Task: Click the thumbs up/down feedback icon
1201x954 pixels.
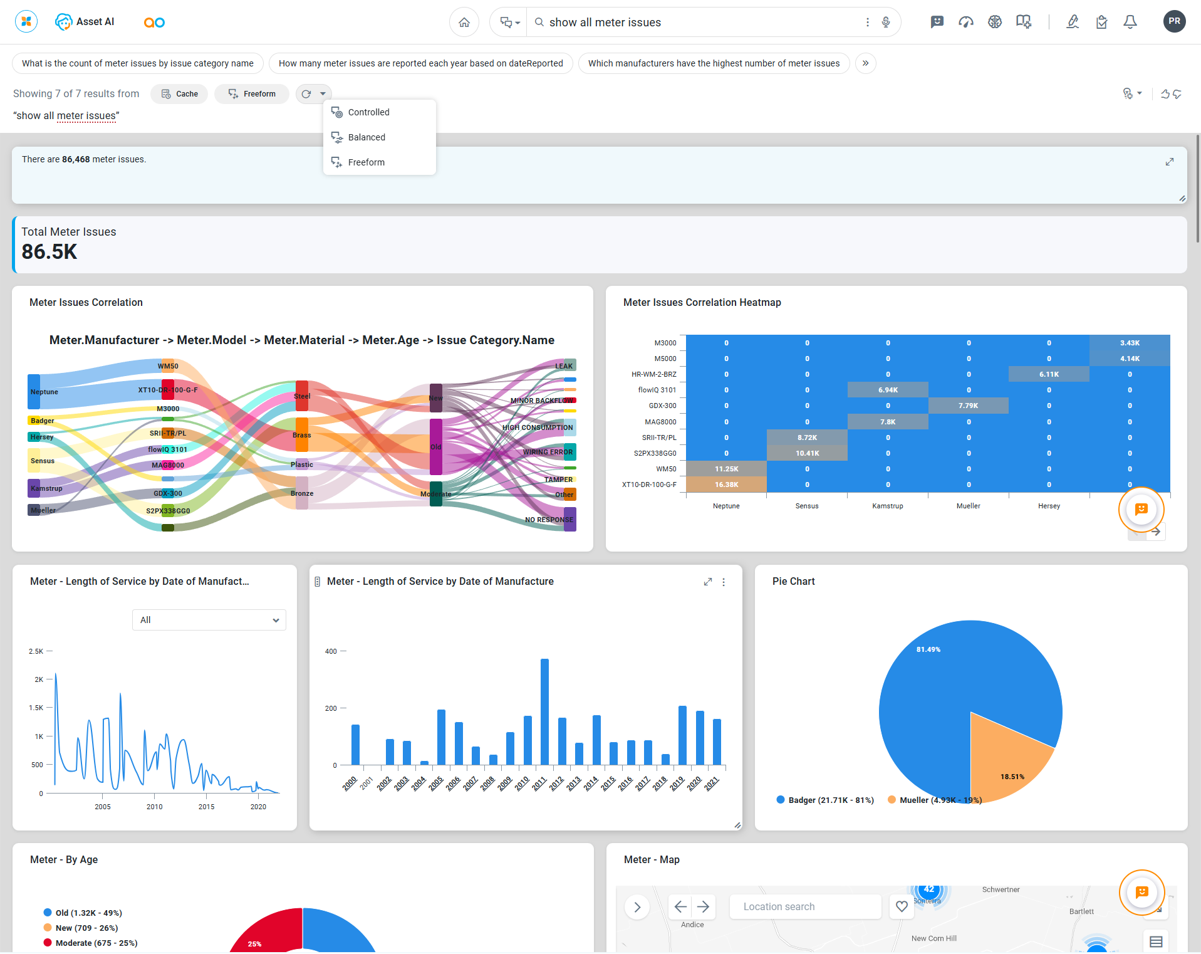Action: tap(1171, 94)
